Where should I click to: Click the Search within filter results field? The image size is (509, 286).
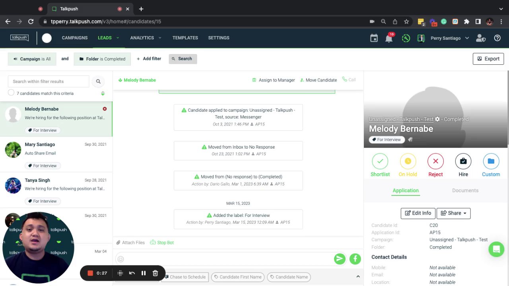[x=49, y=81]
